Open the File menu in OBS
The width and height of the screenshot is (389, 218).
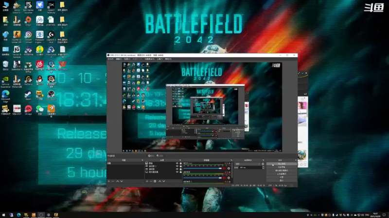click(x=110, y=59)
